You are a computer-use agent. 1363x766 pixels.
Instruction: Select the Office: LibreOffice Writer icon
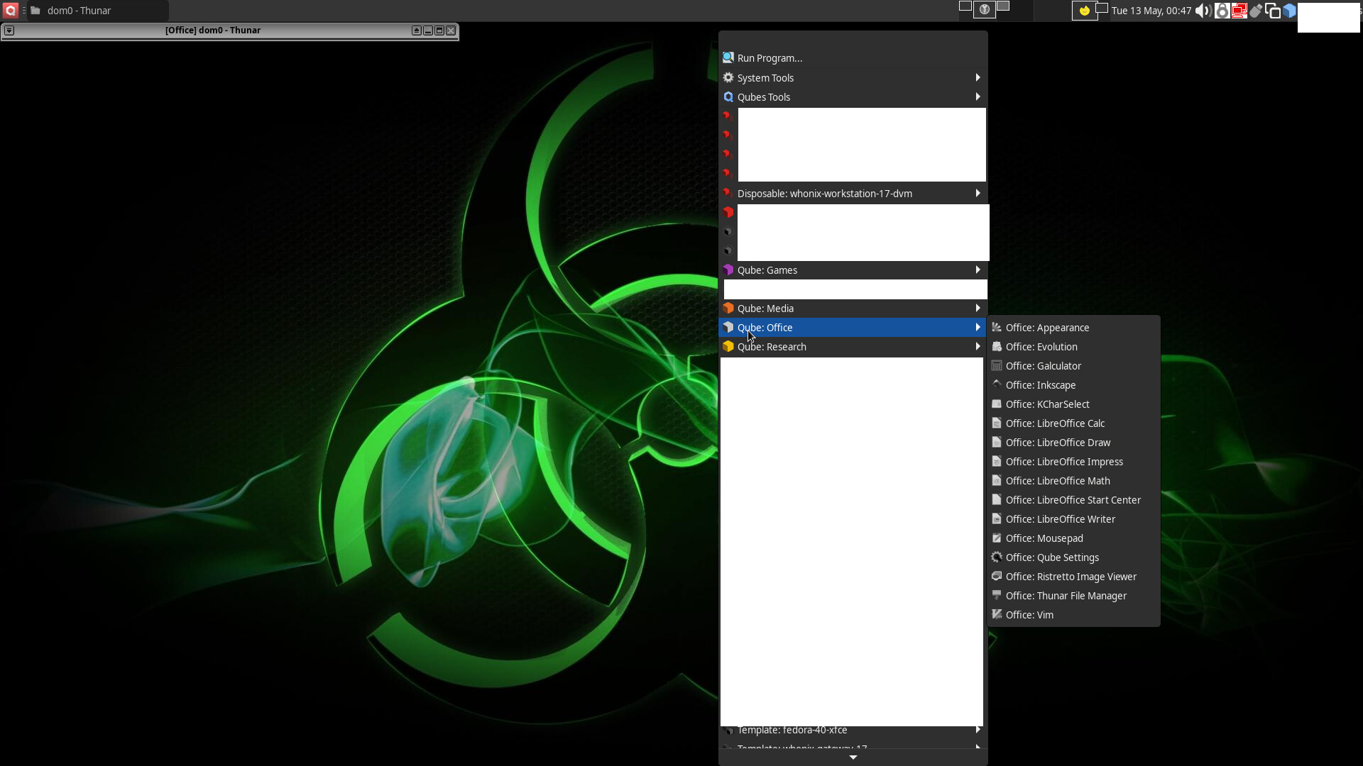[x=1060, y=518]
